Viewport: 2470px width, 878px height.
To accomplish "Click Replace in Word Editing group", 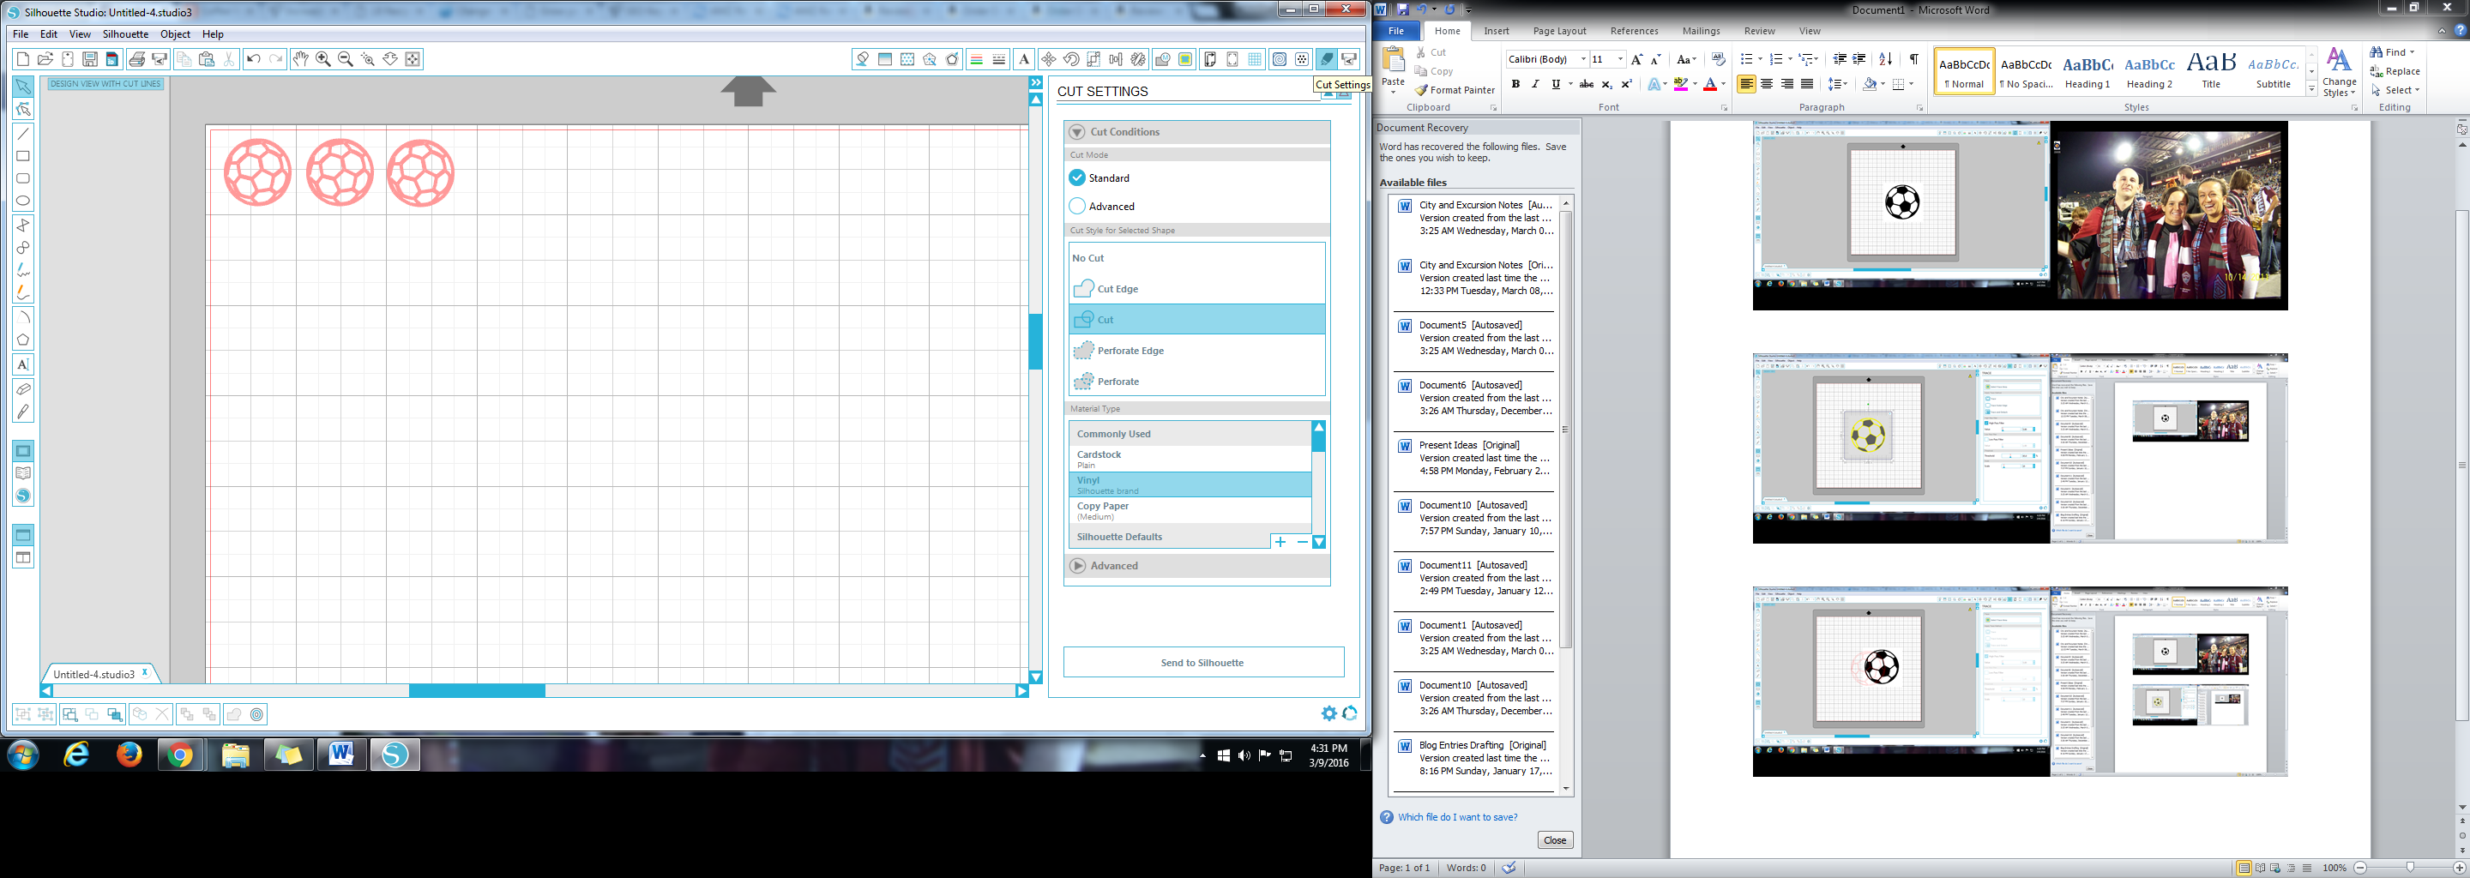I will (2395, 71).
